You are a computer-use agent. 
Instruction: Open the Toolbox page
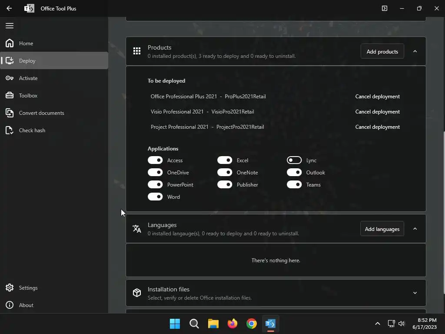(54, 95)
